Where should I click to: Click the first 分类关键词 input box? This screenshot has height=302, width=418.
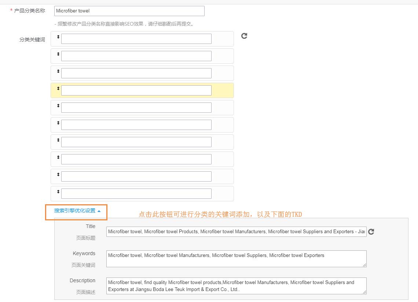136,39
